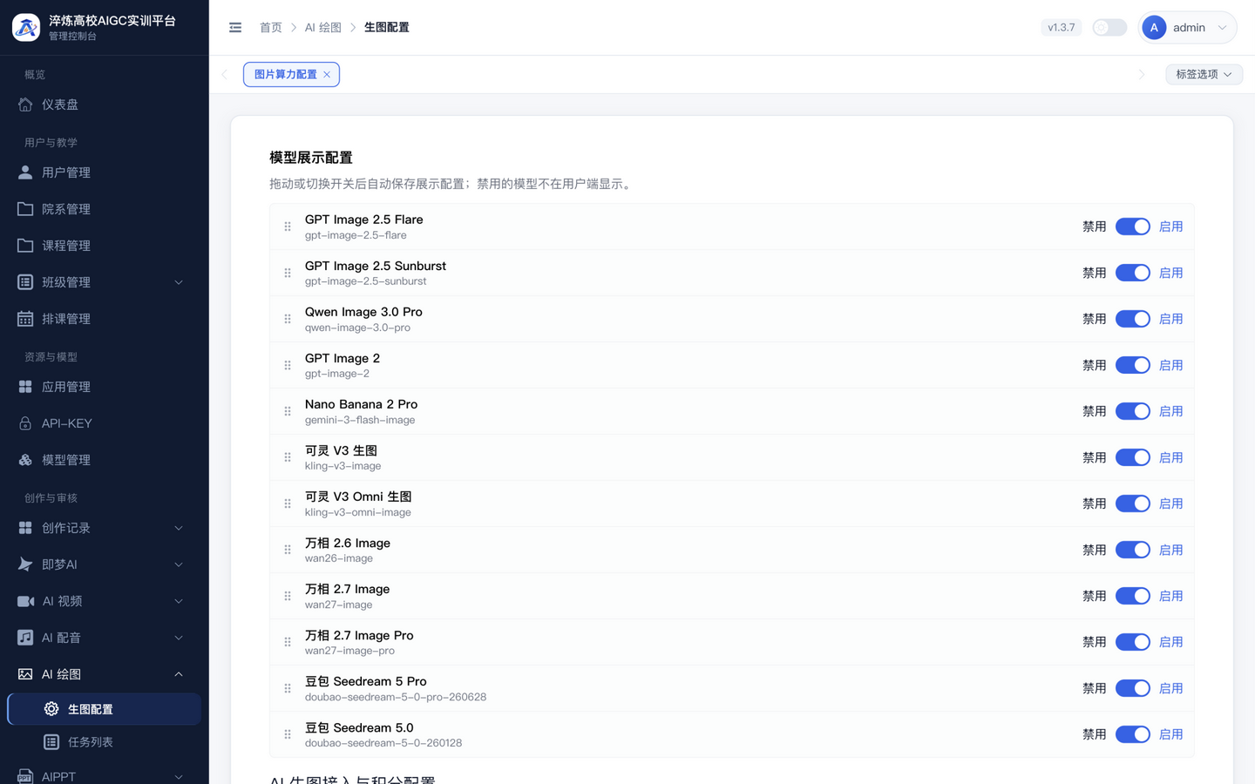Grab drag handle of GPT Image 2.5 Flare

pyautogui.click(x=288, y=226)
